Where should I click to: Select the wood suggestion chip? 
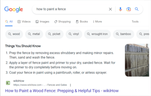click(14, 34)
